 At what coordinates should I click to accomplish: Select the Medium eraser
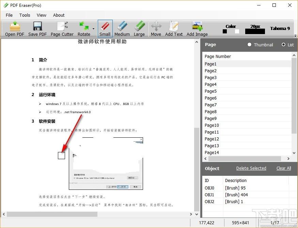122,29
